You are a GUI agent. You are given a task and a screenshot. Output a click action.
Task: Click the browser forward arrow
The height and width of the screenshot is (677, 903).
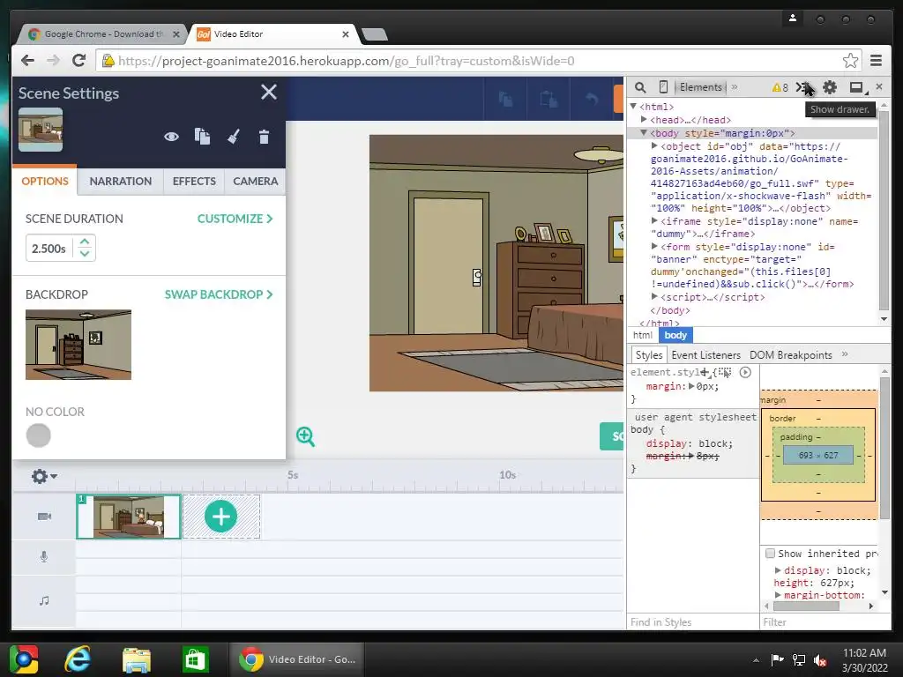[53, 61]
